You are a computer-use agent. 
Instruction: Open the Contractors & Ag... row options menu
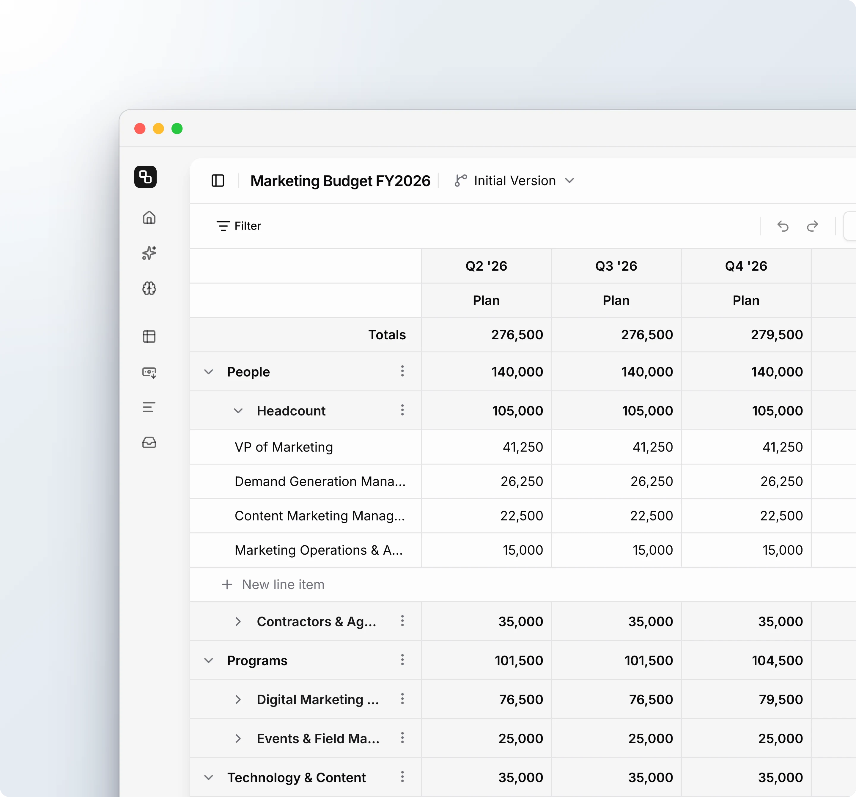(x=402, y=620)
